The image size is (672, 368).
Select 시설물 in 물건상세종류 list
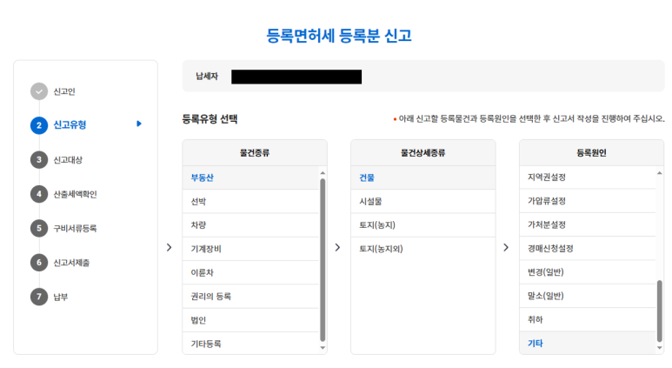423,202
